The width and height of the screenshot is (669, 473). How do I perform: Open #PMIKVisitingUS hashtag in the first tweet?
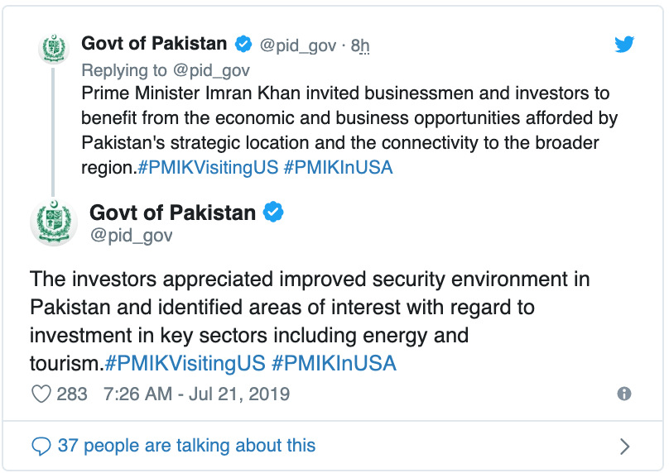pos(208,168)
